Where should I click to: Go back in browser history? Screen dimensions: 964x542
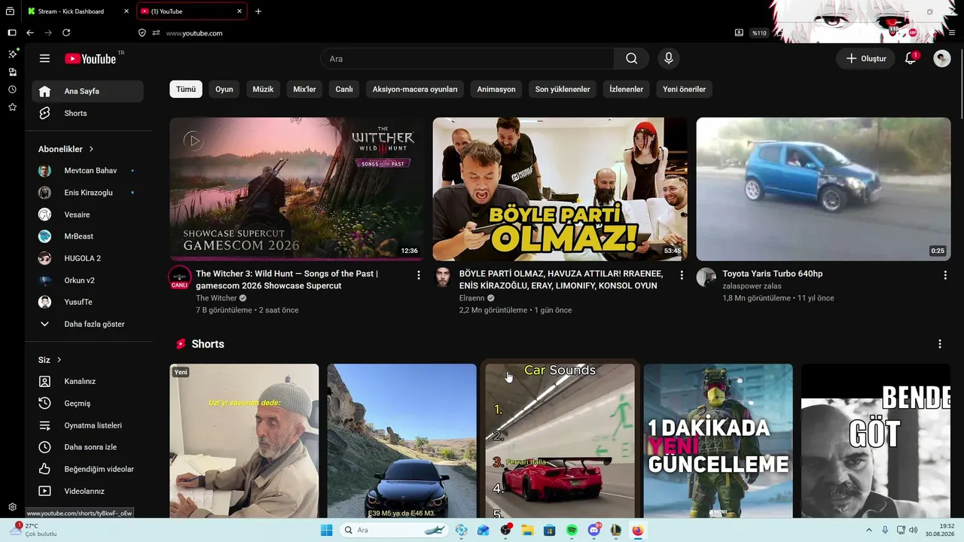pyautogui.click(x=30, y=33)
